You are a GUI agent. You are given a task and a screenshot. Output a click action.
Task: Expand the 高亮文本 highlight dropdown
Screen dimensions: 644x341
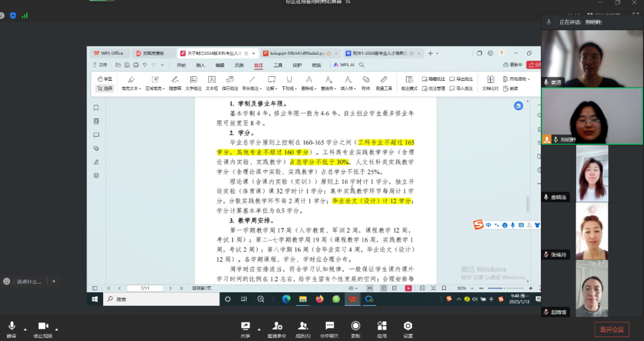(x=141, y=89)
